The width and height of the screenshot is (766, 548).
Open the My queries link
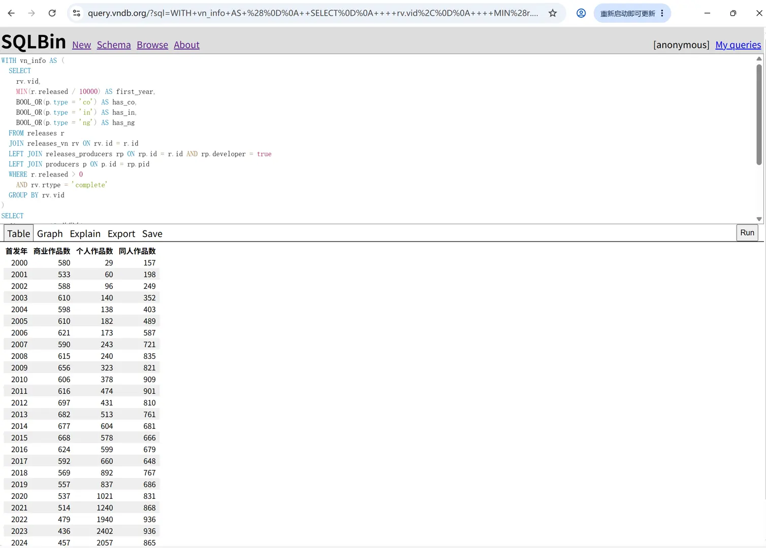pos(738,45)
